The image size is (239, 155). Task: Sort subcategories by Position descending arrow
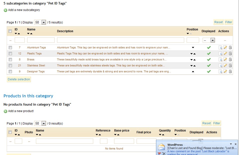click(x=188, y=34)
